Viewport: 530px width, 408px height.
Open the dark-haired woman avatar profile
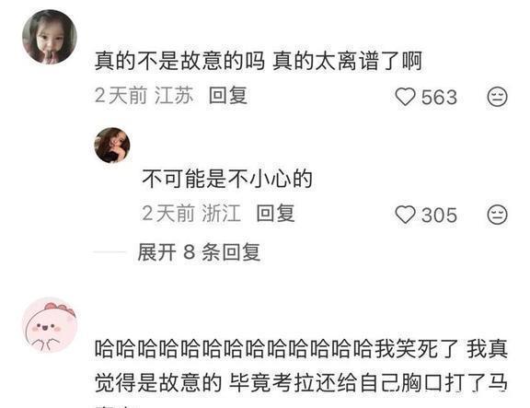click(x=112, y=146)
